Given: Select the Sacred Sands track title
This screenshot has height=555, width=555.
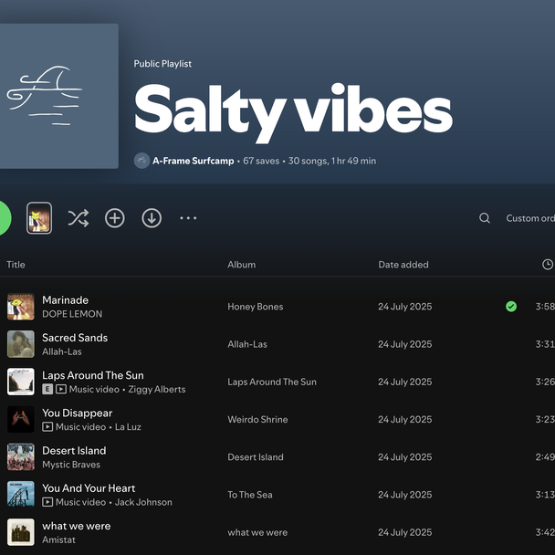Looking at the screenshot, I should click(x=75, y=338).
